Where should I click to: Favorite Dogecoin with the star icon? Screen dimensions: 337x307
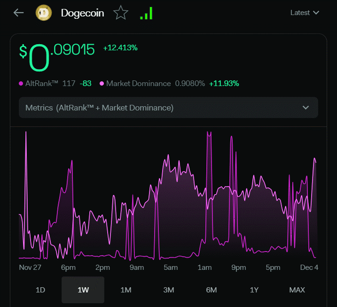pos(121,13)
